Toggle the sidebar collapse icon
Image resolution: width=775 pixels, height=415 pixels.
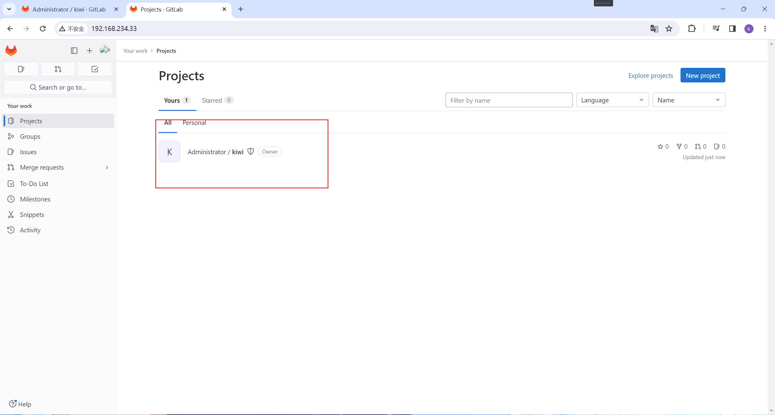[74, 51]
